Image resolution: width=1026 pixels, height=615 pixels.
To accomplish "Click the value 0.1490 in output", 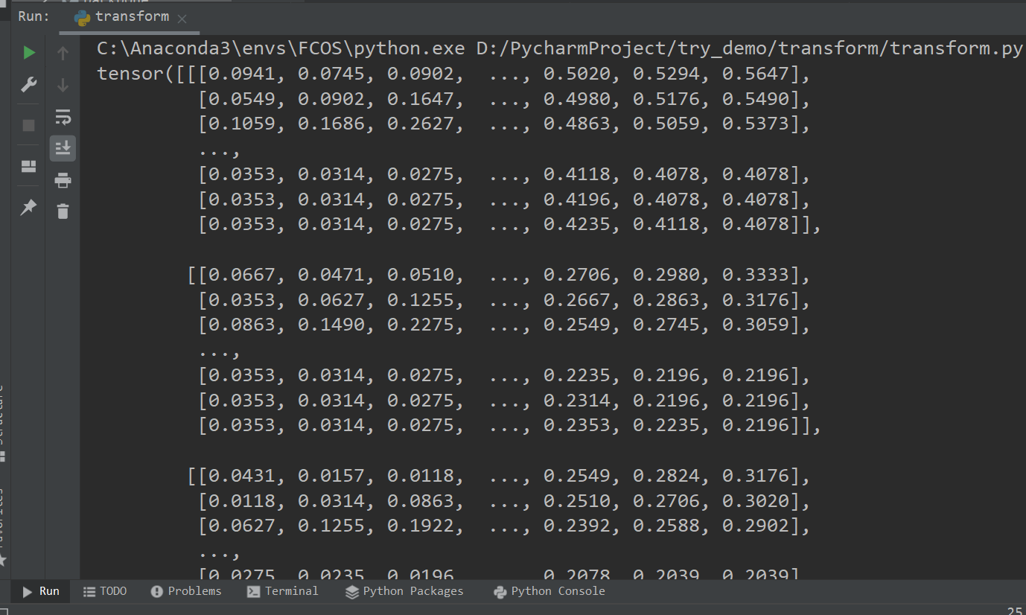I will [331, 325].
